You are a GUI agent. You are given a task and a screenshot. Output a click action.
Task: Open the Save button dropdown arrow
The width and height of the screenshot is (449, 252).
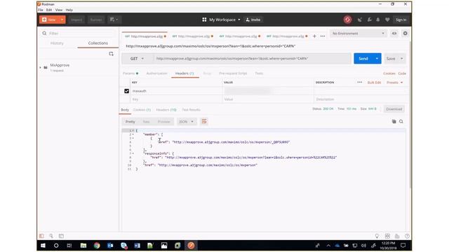coord(402,59)
